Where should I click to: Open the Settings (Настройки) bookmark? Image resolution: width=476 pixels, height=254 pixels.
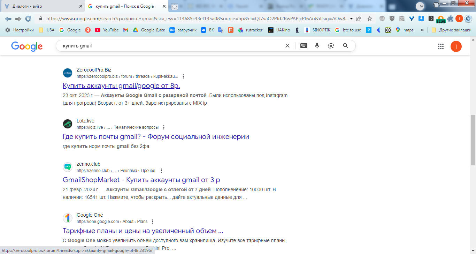click(20, 30)
